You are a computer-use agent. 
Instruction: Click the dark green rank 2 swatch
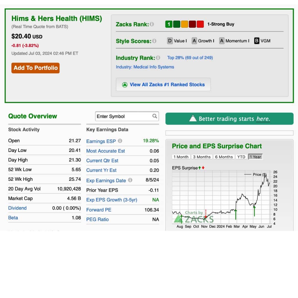(x=177, y=24)
